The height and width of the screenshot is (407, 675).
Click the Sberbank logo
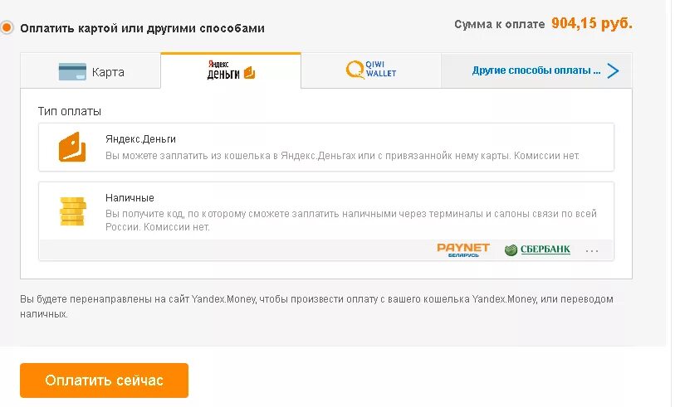coord(537,250)
